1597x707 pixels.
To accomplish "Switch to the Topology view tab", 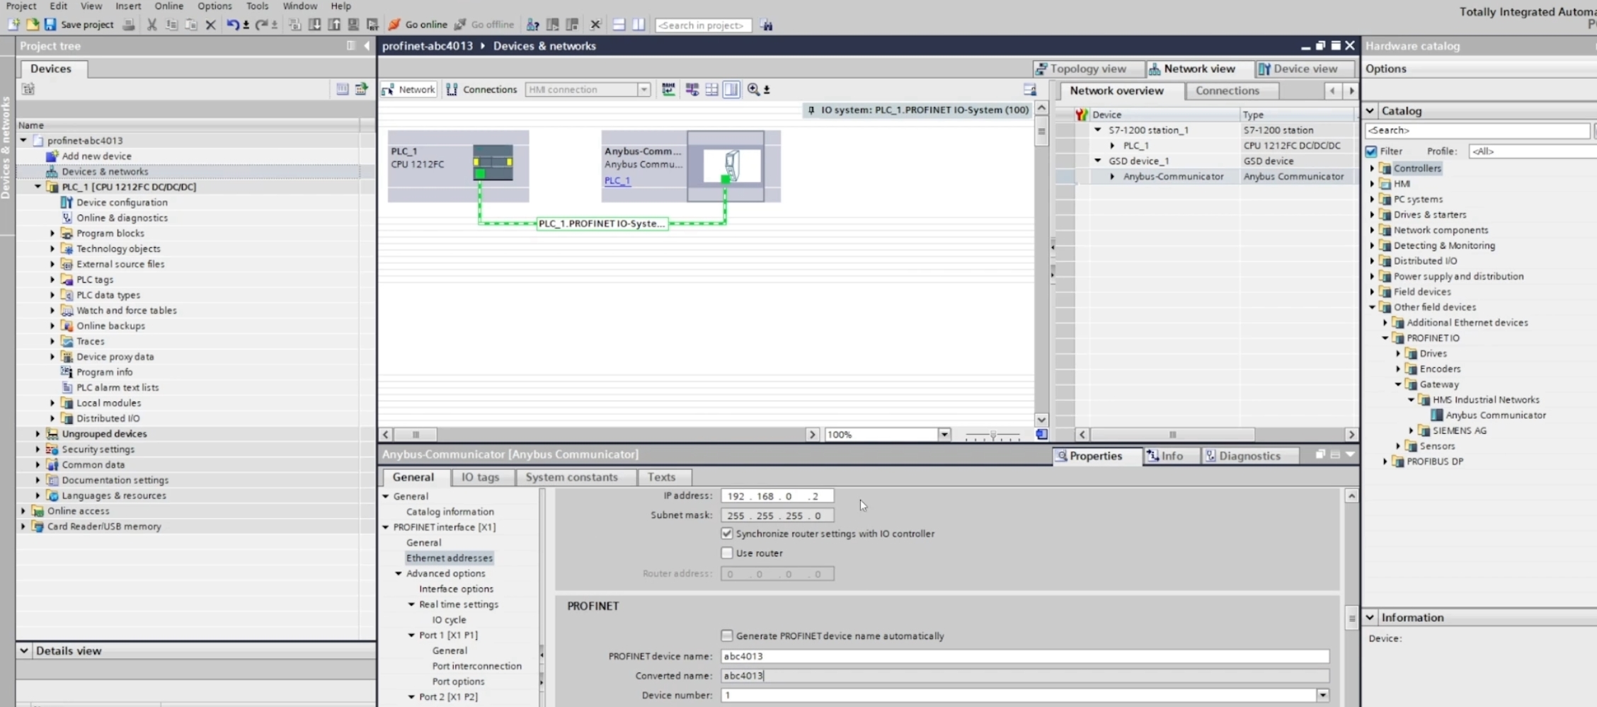I will point(1087,69).
